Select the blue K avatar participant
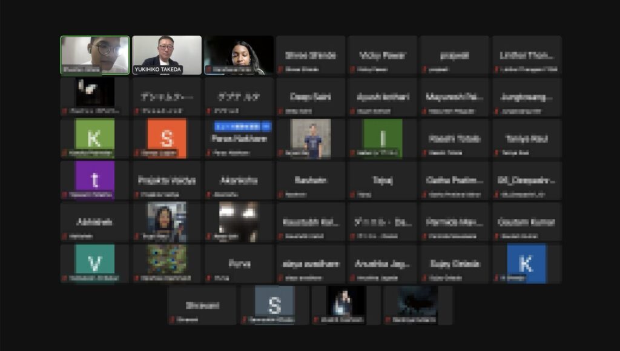Screen dimensions: 620x351 526,264
